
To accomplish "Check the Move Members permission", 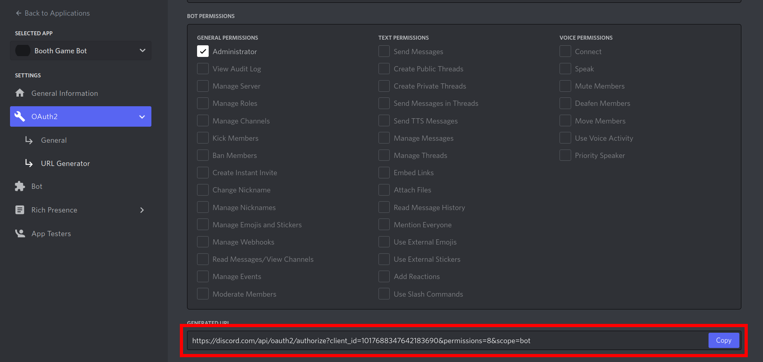I will click(565, 121).
